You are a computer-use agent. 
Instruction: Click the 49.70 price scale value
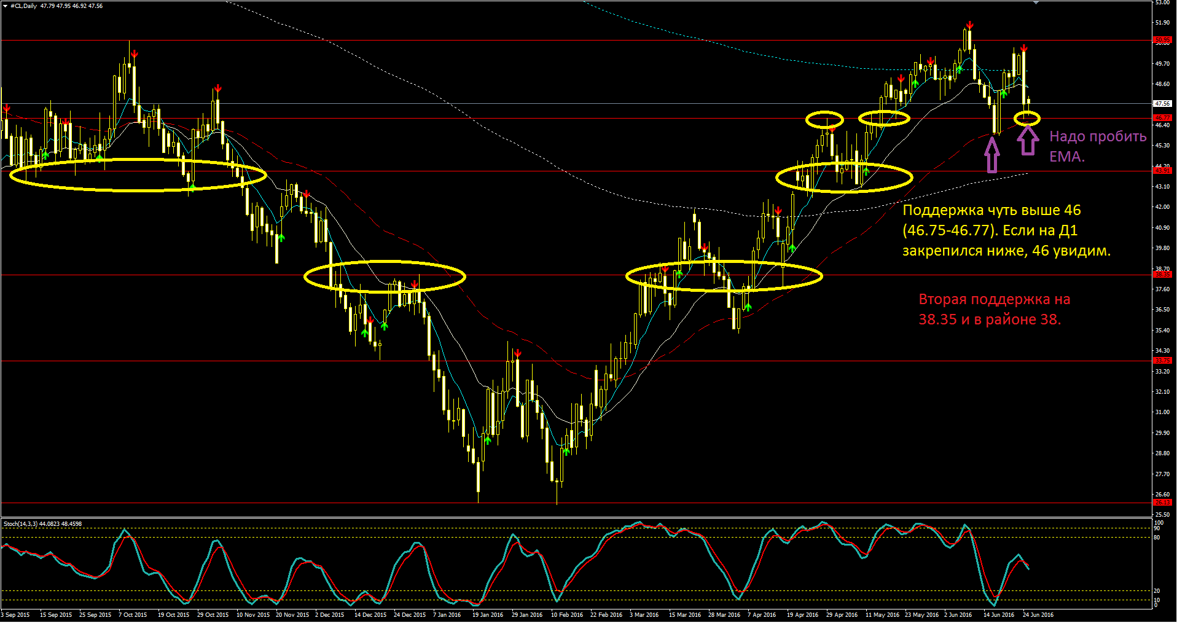[1162, 64]
